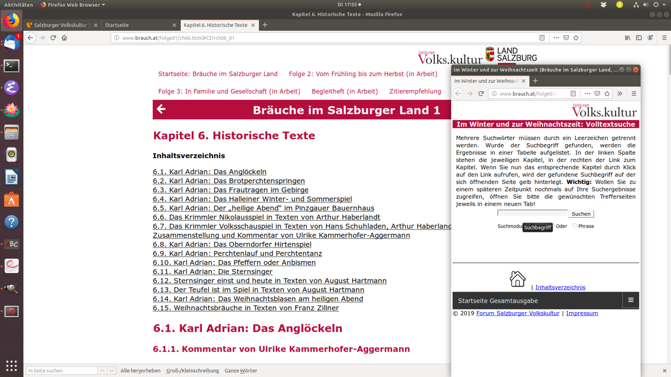This screenshot has height=377, width=671.
Task: Open the Firefox Web Browser app menu
Action: (73, 5)
